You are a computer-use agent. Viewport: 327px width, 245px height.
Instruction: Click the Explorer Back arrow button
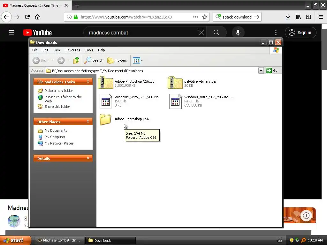[x=36, y=60]
